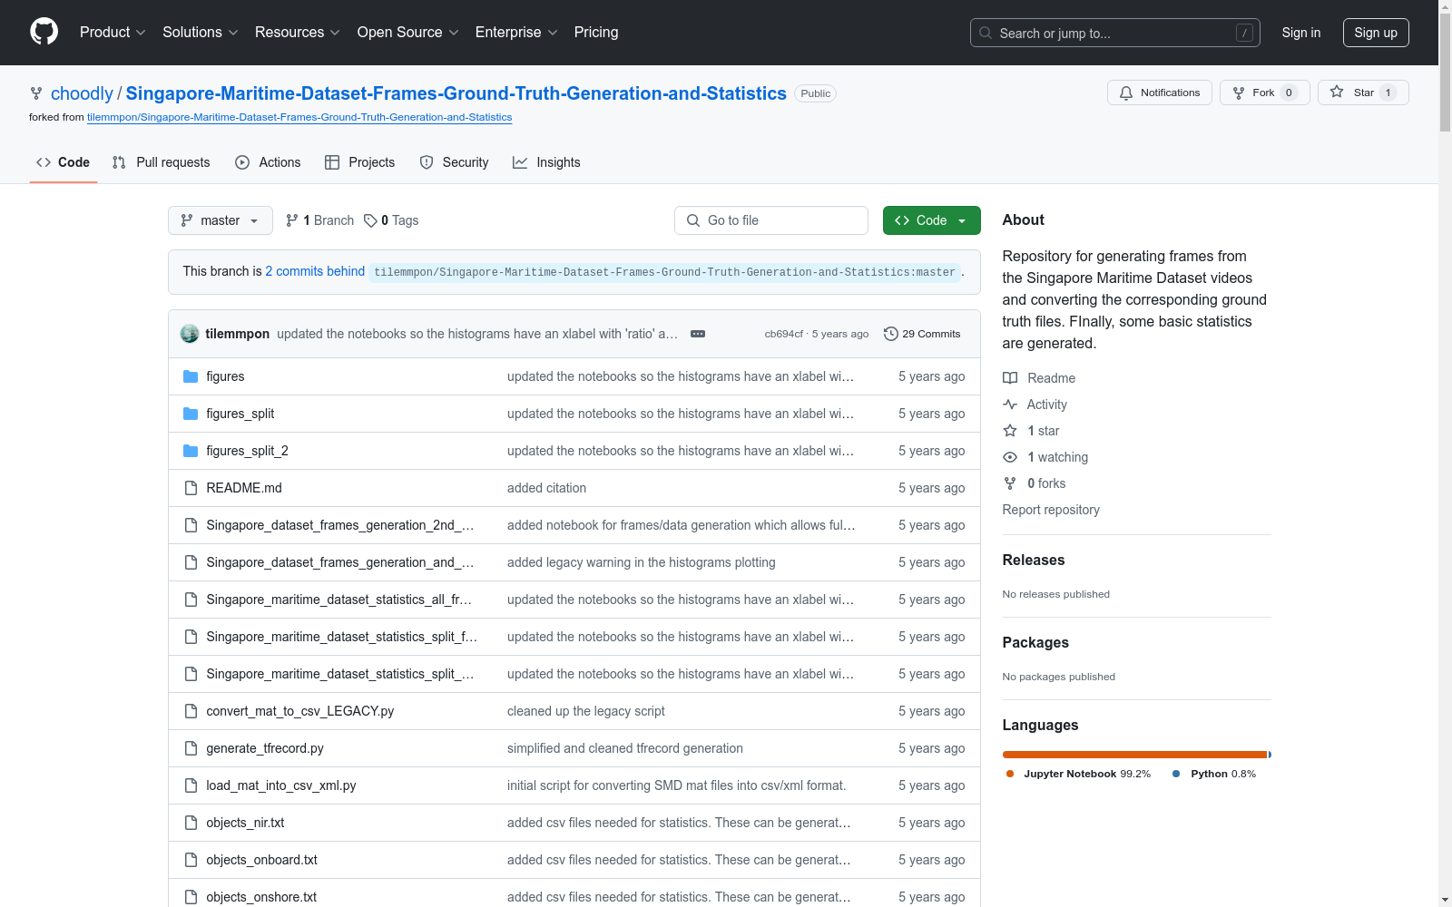This screenshot has height=907, width=1452.
Task: Click the history clock icon by 29 Commits
Action: point(891,334)
